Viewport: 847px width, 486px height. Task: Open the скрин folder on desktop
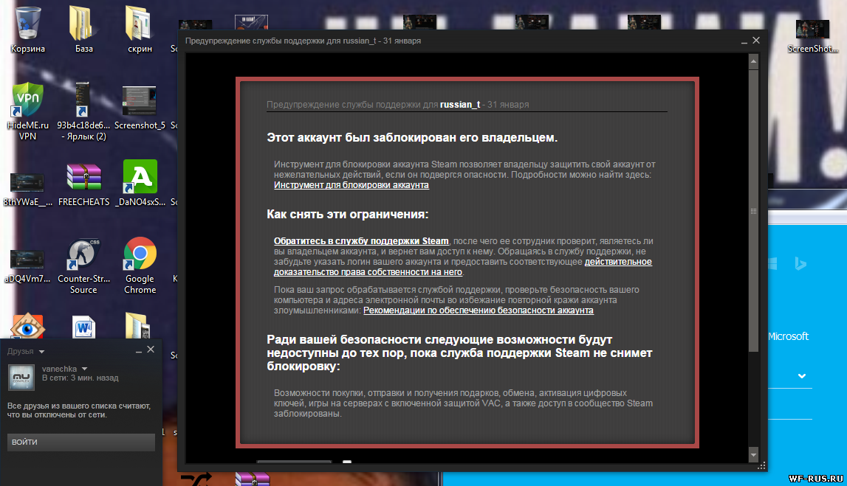tap(139, 24)
